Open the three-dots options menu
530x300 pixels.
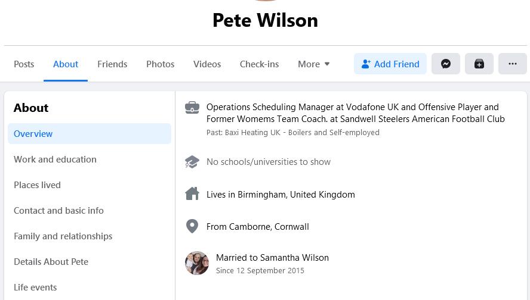pos(512,64)
